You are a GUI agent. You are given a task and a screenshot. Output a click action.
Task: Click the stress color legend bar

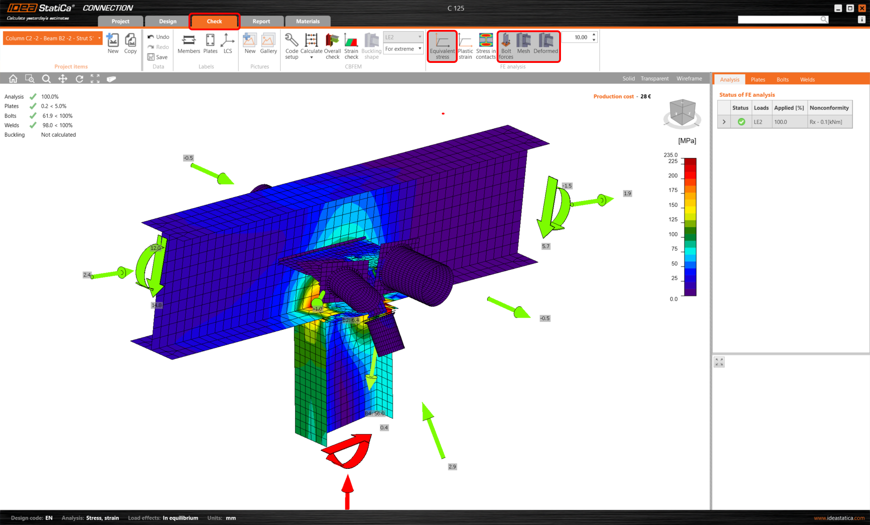(690, 226)
